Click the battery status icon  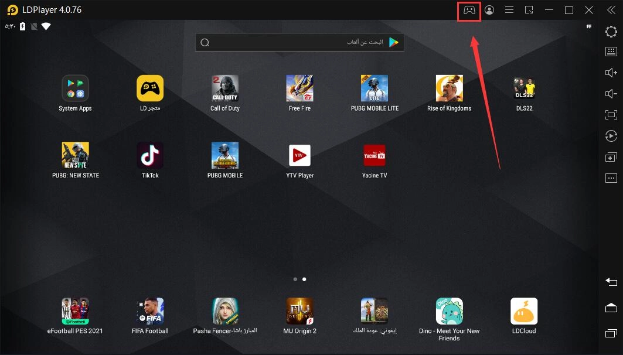click(23, 26)
